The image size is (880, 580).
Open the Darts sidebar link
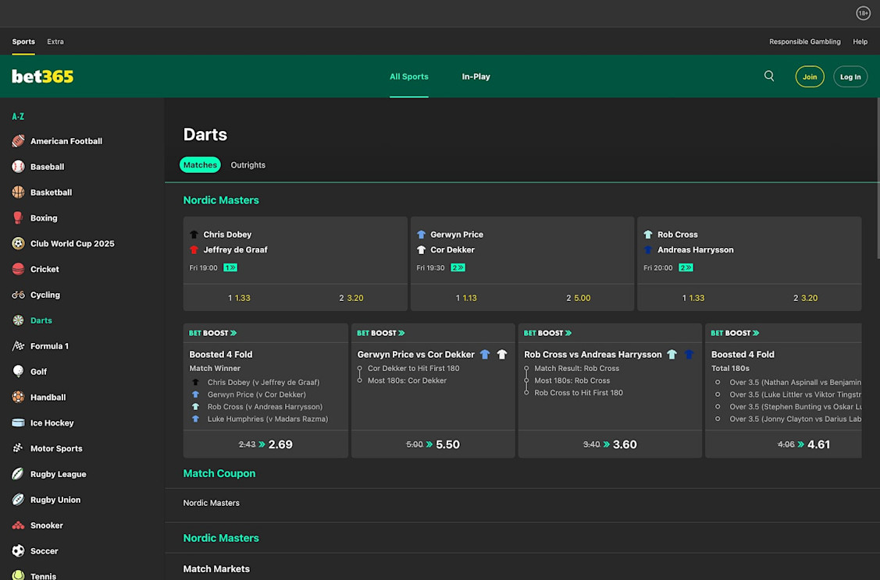pyautogui.click(x=41, y=320)
